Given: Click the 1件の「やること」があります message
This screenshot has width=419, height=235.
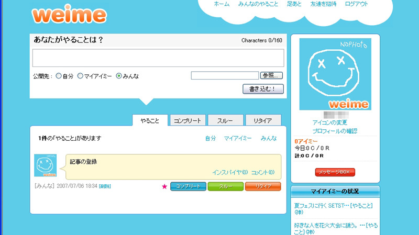Looking at the screenshot, I should (x=70, y=138).
